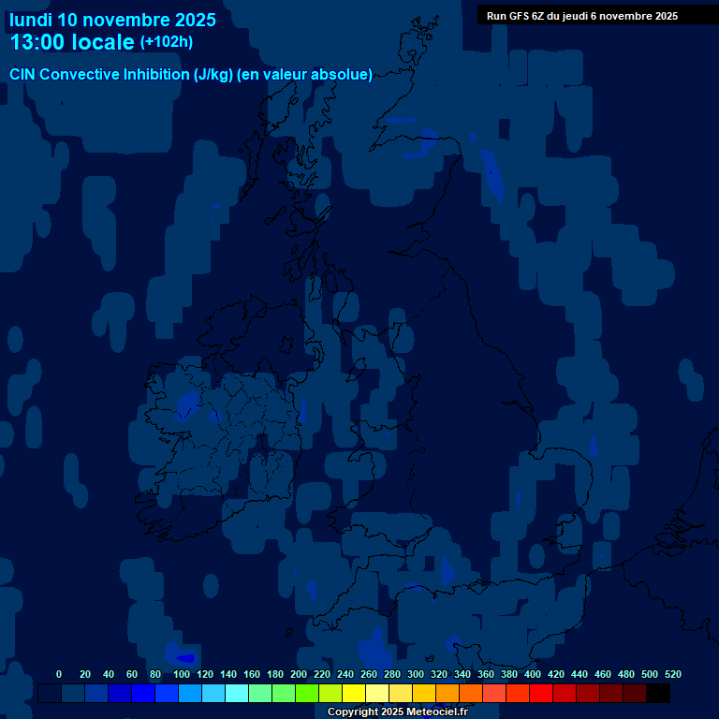The height and width of the screenshot is (719, 719).
Task: Click the legend value label 200
Action: [299, 674]
